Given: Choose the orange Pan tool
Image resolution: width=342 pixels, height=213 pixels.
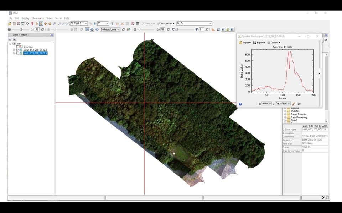Looking at the screenshot, I should click(x=45, y=23).
